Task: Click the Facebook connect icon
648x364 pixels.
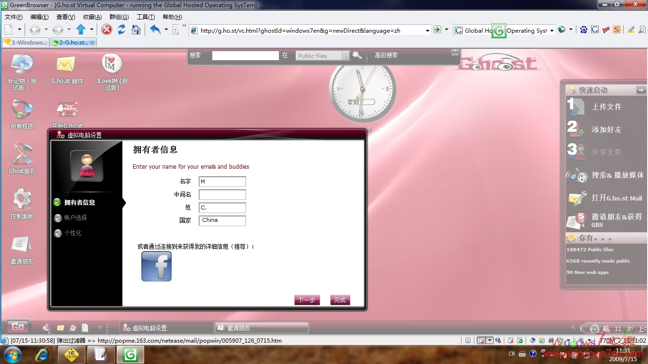Action: tap(157, 266)
